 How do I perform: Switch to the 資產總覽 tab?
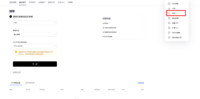coord(13,2)
